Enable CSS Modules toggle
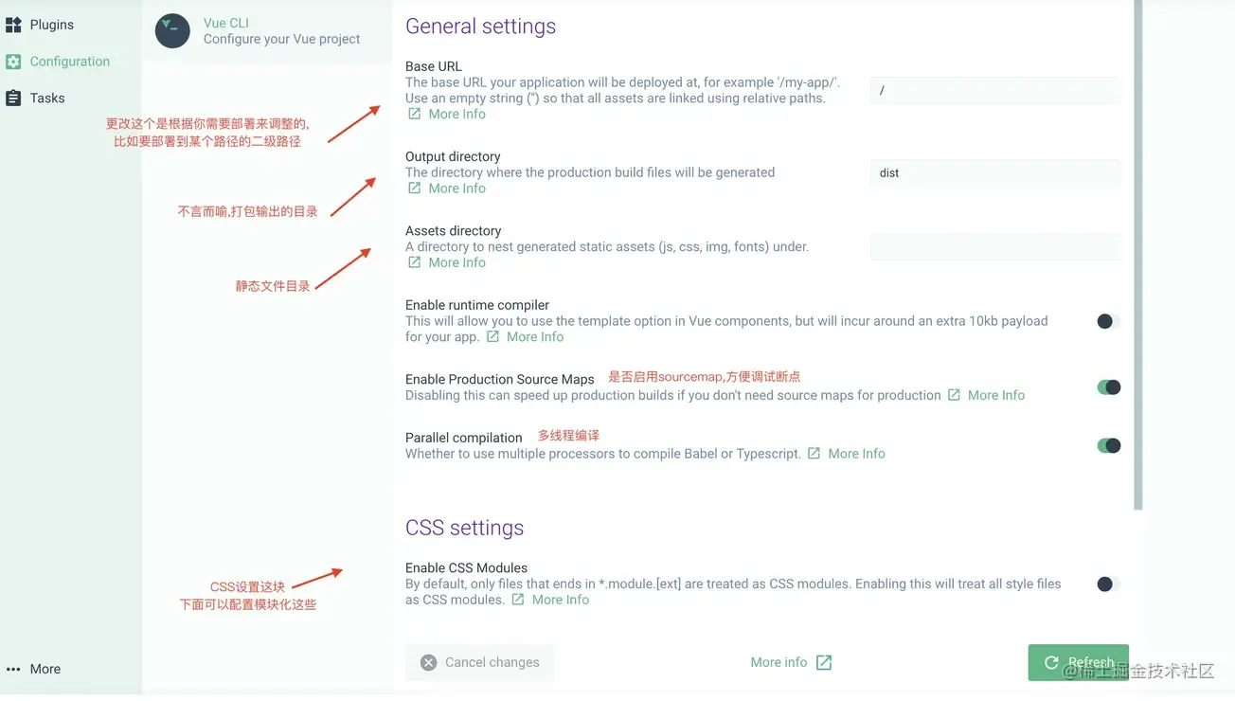Image resolution: width=1235 pixels, height=701 pixels. (1108, 584)
